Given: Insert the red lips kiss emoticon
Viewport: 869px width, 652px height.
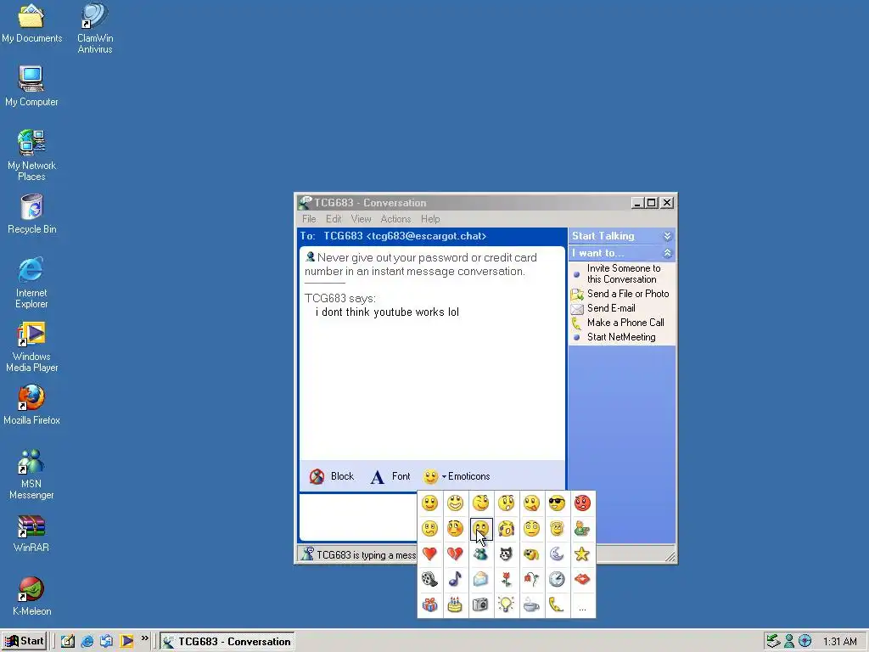Looking at the screenshot, I should pyautogui.click(x=582, y=579).
